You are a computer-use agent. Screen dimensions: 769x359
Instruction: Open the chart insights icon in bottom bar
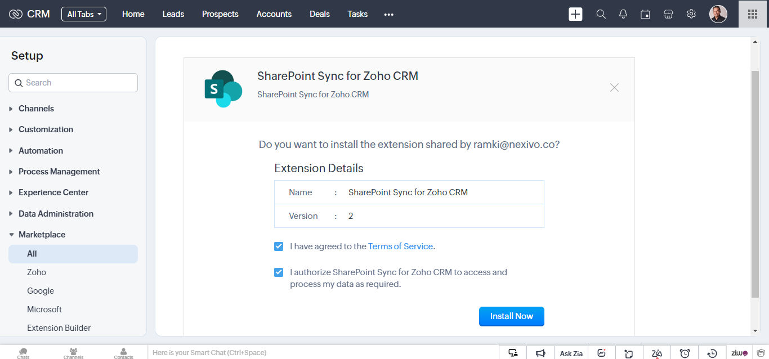click(601, 353)
